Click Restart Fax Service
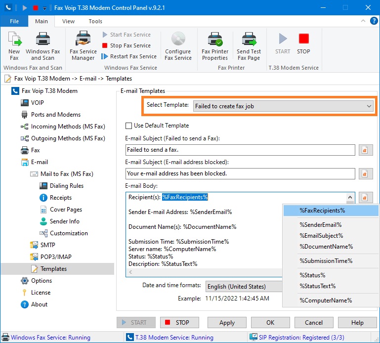 129,56
